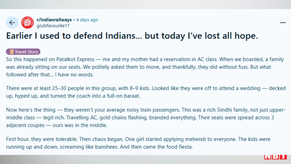This screenshot has height=164, width=291.
Task: Click the words 'Patalkot Express' in the post
Action: point(75,59)
